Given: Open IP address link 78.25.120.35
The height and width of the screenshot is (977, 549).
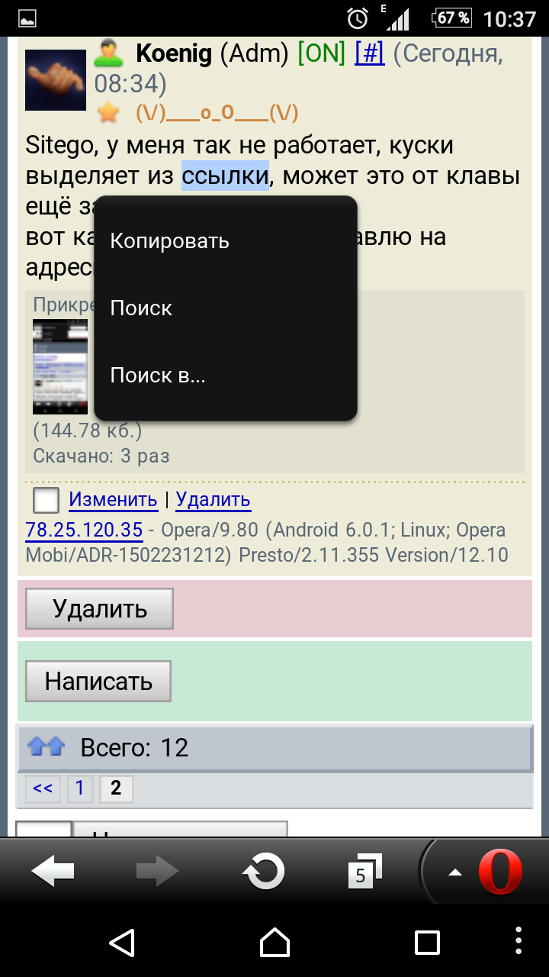Looking at the screenshot, I should pos(84,530).
